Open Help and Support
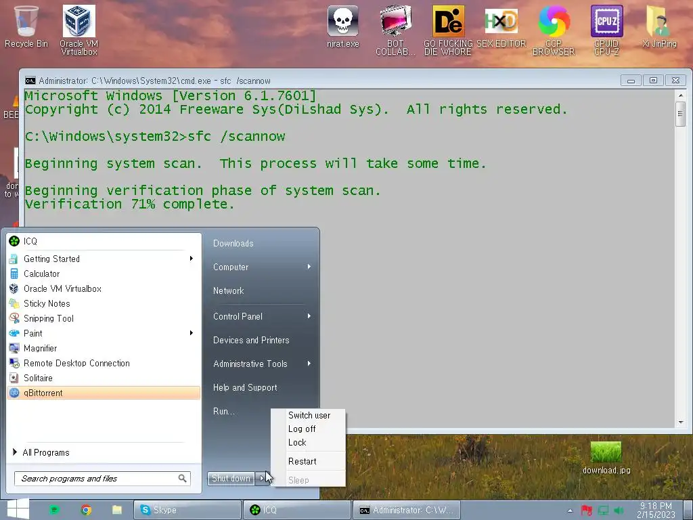Screen dimensions: 693x520 pos(245,387)
